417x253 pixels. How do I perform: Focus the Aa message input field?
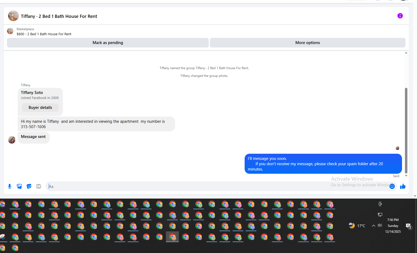click(x=217, y=186)
